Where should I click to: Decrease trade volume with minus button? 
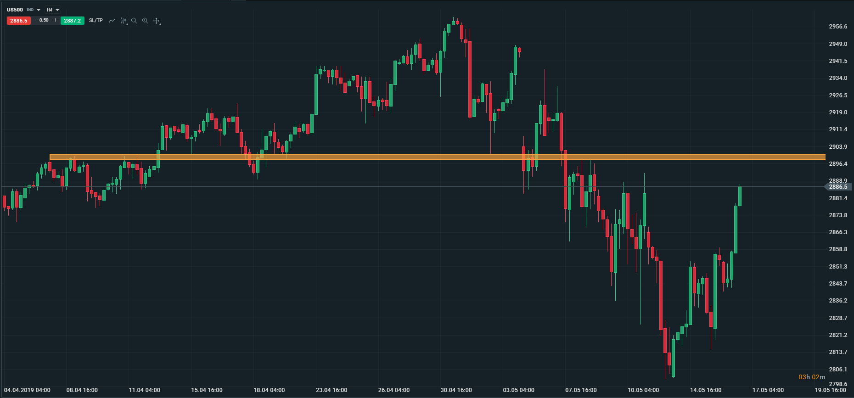[x=36, y=20]
